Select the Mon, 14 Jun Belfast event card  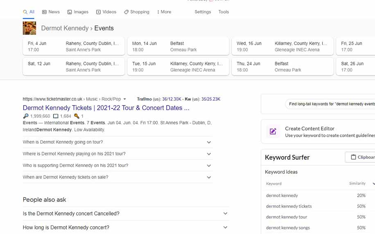(178, 46)
